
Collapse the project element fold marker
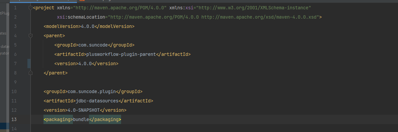(30, 8)
